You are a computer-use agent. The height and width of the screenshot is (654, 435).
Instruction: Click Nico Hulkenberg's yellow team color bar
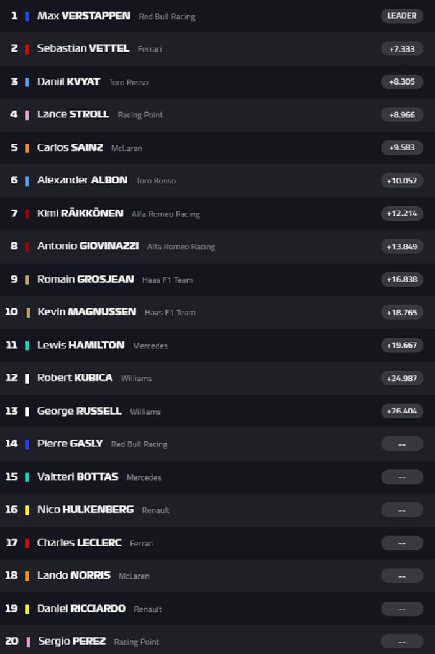(x=27, y=510)
